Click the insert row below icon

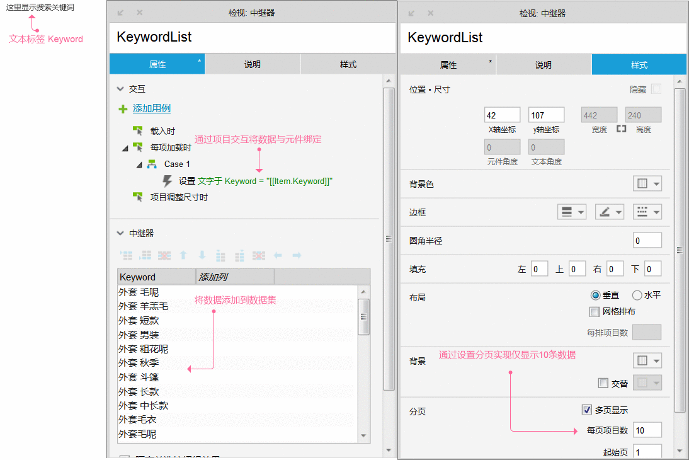[145, 255]
